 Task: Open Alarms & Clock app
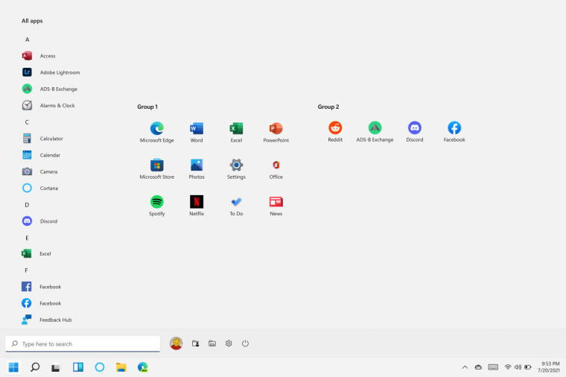coord(48,106)
